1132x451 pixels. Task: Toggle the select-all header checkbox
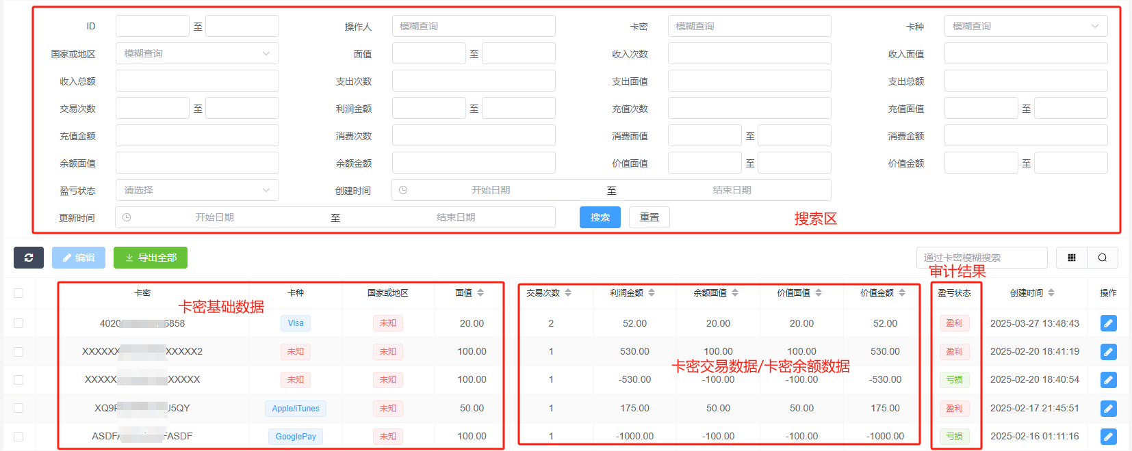coord(18,293)
